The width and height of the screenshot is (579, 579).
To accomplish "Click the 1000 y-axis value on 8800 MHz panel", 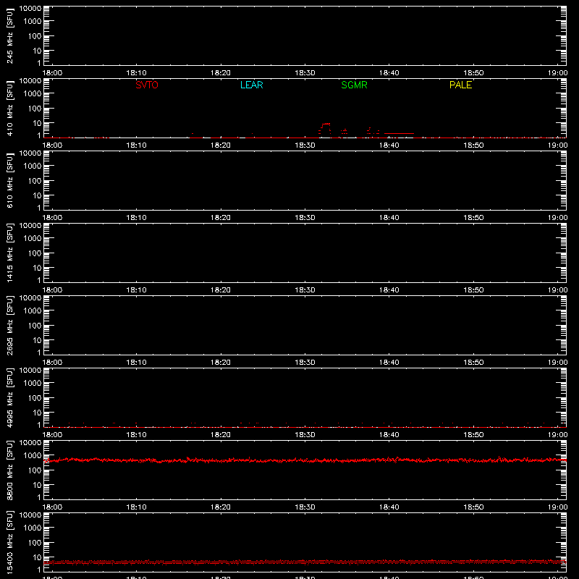I will 33,455.
